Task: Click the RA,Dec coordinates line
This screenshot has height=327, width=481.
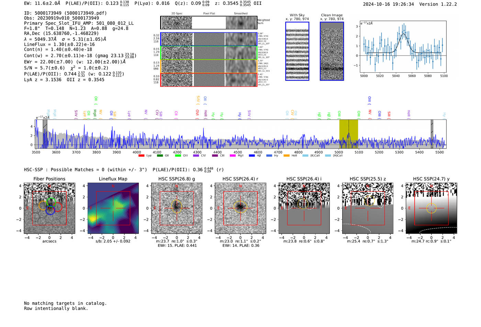Action: pos(61,33)
